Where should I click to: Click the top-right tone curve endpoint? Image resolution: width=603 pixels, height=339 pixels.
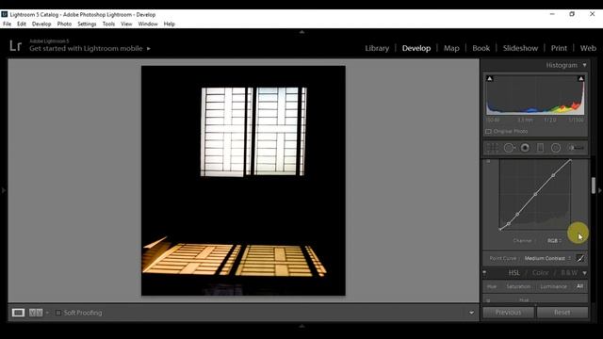tap(570, 160)
